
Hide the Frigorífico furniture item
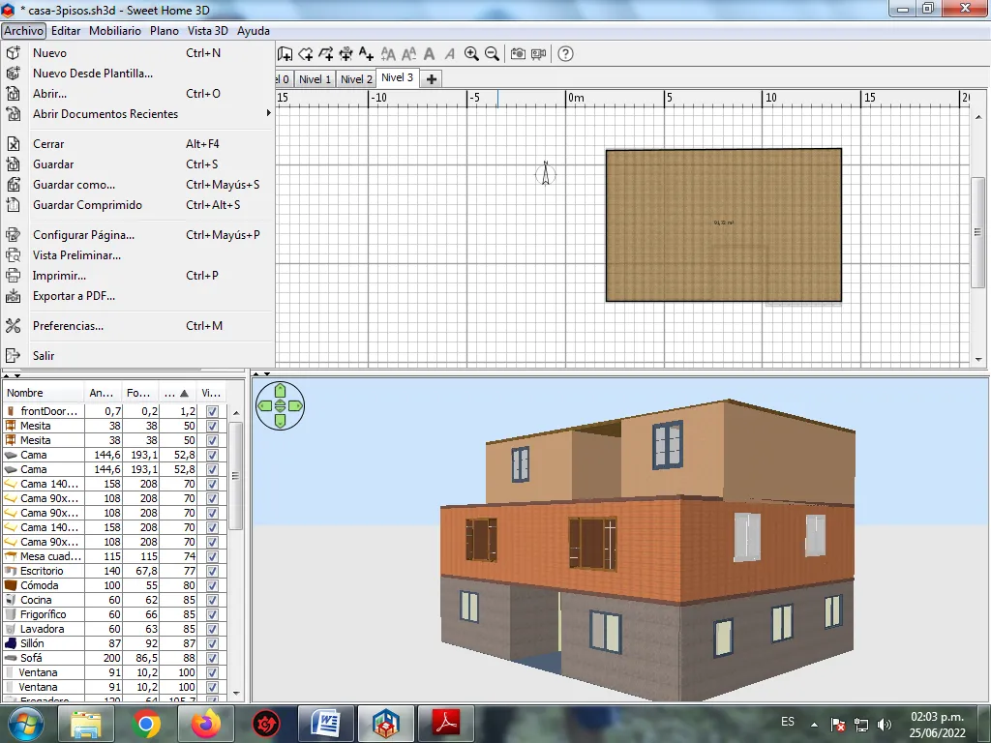(212, 614)
